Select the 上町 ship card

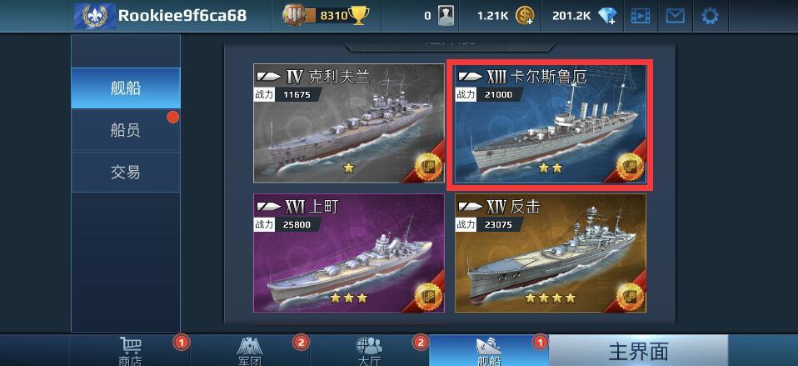(x=349, y=253)
